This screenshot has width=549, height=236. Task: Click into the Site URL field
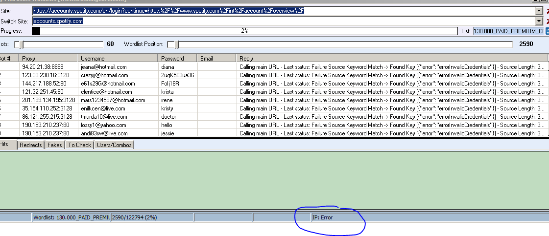[284, 11]
